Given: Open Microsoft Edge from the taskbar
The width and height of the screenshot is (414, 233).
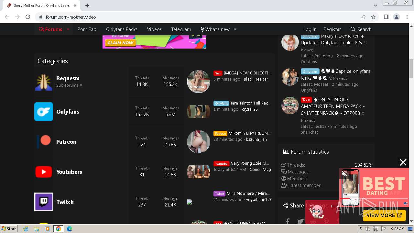Looking at the screenshot, I should [x=70, y=229].
